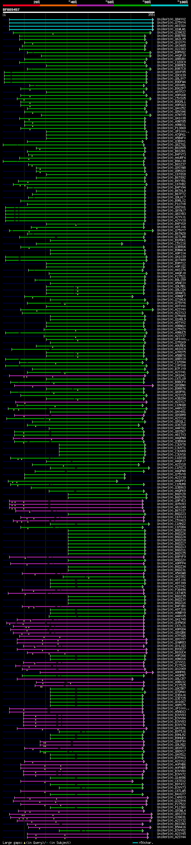The width and height of the screenshot is (191, 845).
Task: Click the UniRef100_C5XSU5 label
Action: pyautogui.click(x=171, y=98)
